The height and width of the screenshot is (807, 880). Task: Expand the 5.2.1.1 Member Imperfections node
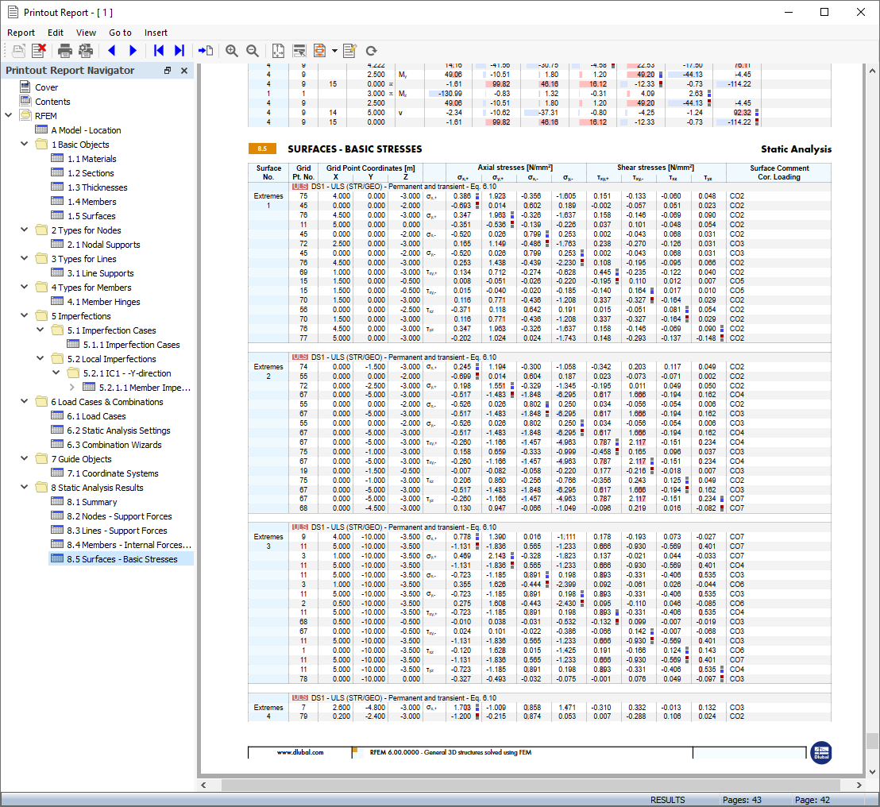point(72,388)
